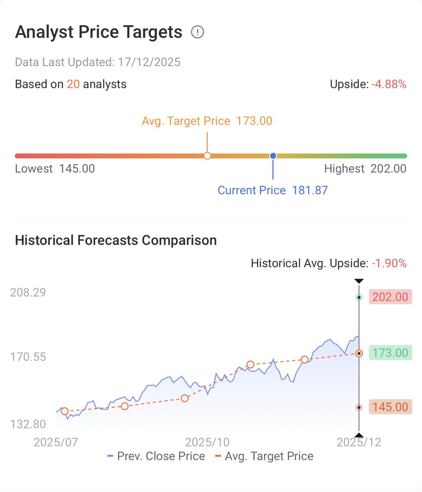Click the green dot at highest forecast
Image resolution: width=422 pixels, height=492 pixels.
point(359,297)
